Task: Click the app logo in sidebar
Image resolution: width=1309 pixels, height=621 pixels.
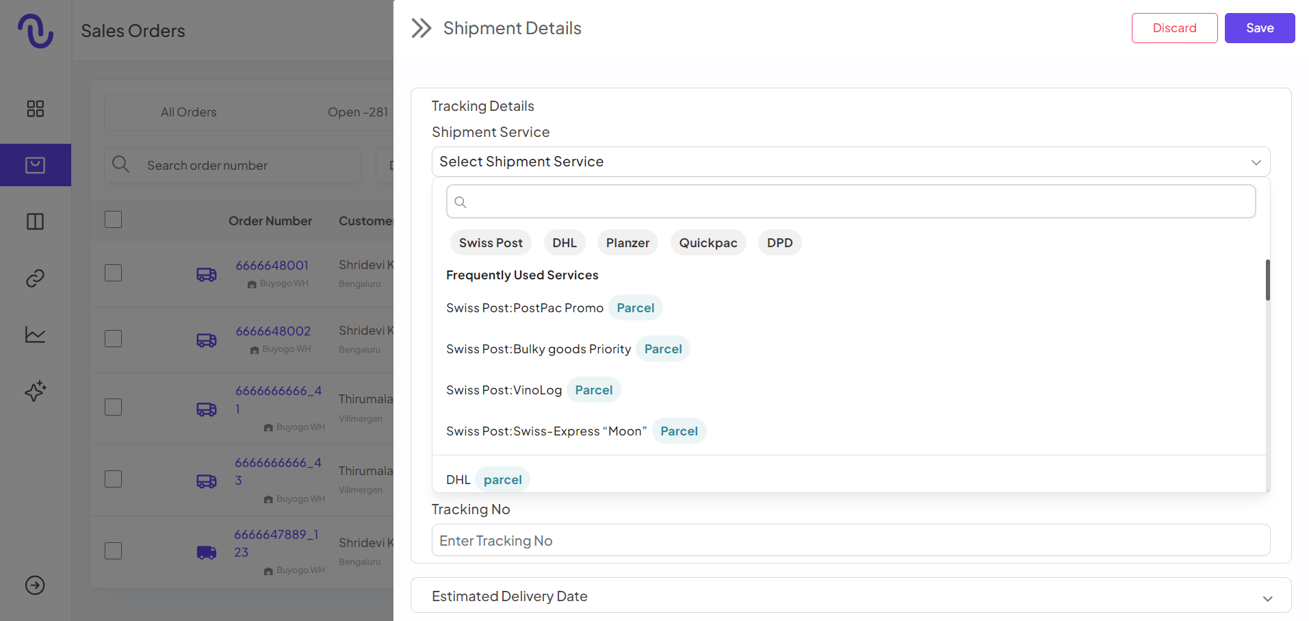Action: (x=36, y=31)
